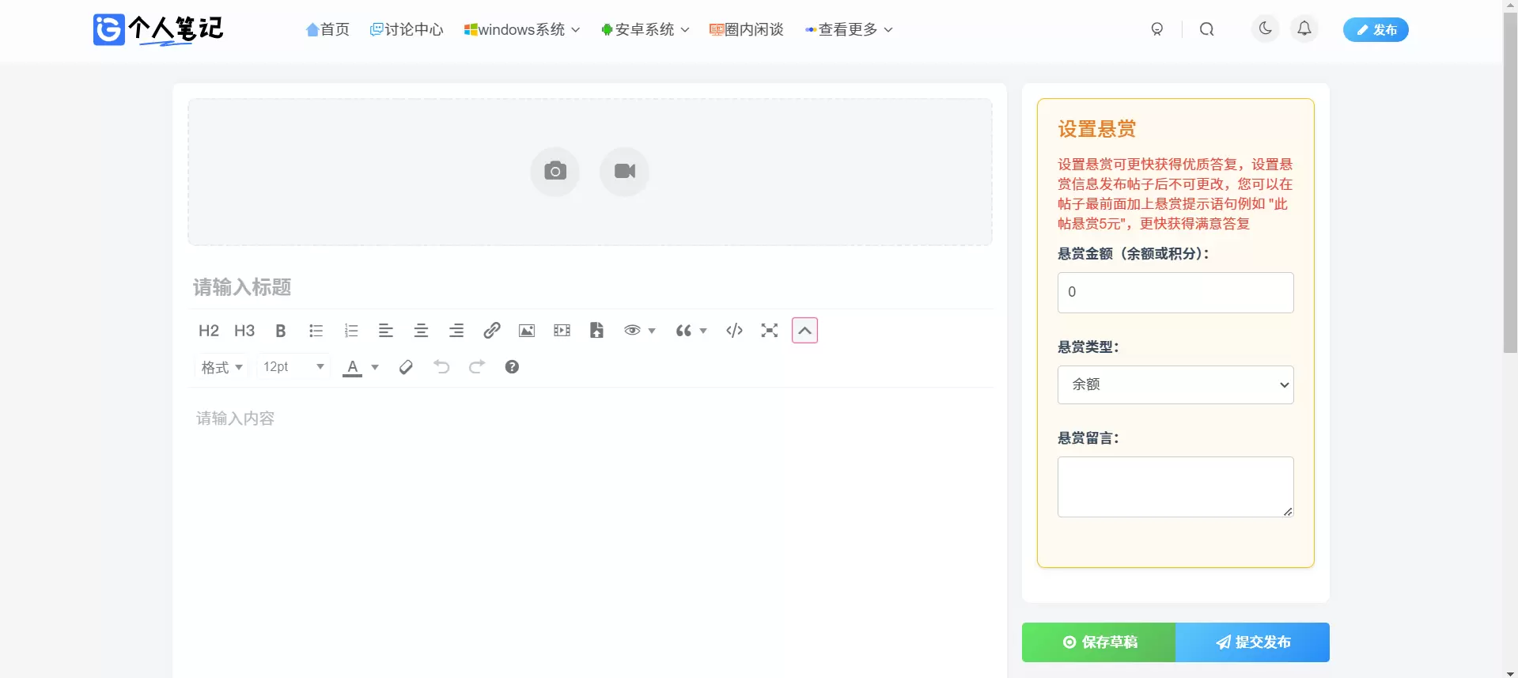Screen dimensions: 1518x678
Task: Toggle bold formatting
Action: click(x=280, y=331)
